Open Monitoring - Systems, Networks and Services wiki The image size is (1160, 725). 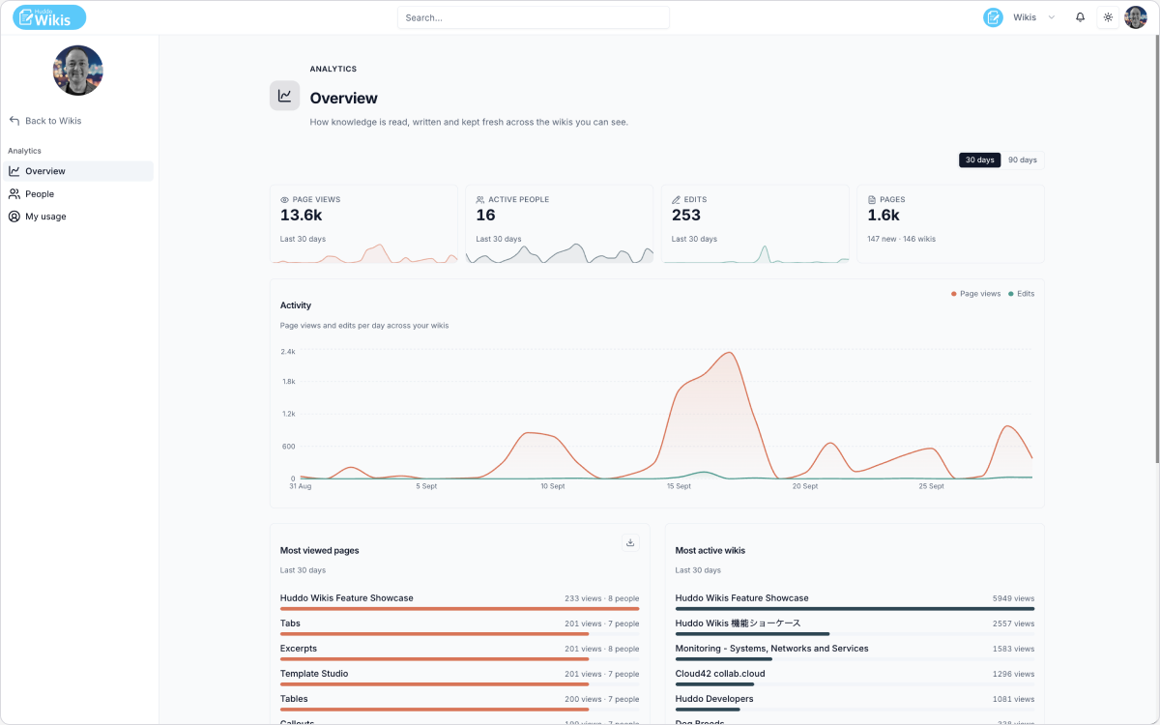855,652
